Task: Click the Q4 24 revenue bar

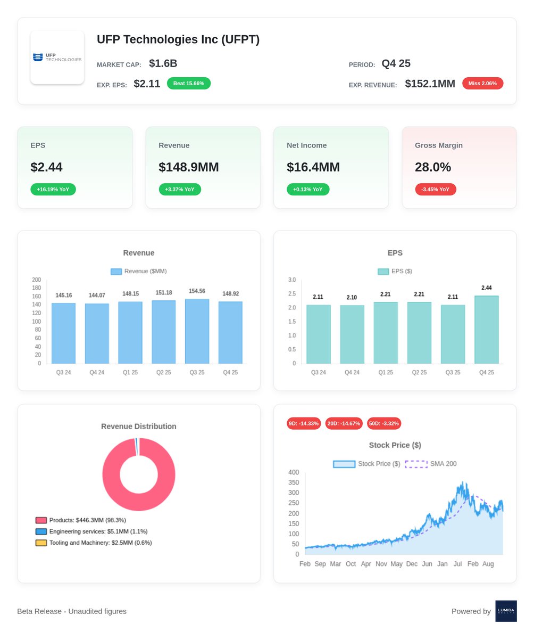Action: point(97,333)
